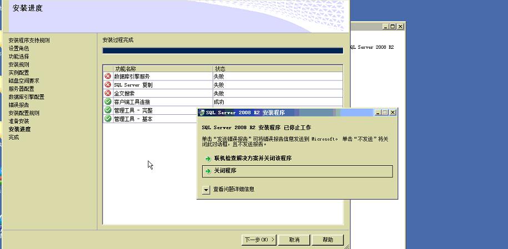This screenshot has height=249, width=508.
Task: Click 失败 status of 全文搜索
Action: [219, 93]
